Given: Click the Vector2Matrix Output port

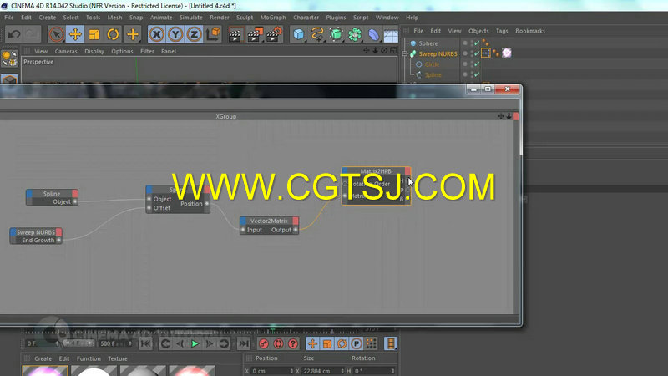Looking at the screenshot, I should 296,230.
